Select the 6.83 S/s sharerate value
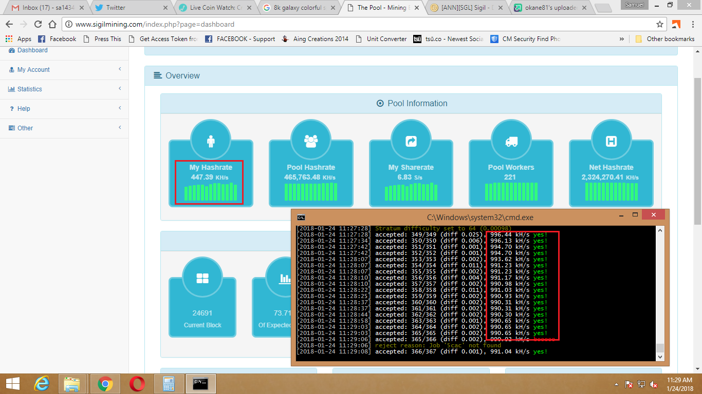 [411, 177]
